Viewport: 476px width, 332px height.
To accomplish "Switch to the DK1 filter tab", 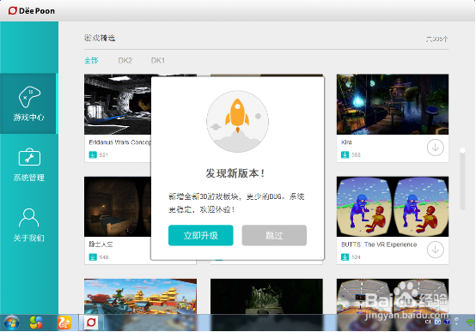I will (158, 60).
